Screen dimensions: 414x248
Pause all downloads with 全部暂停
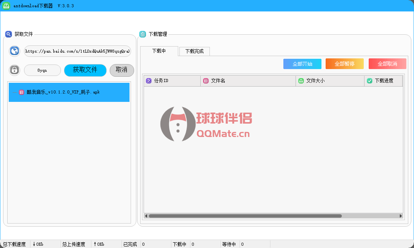point(345,64)
